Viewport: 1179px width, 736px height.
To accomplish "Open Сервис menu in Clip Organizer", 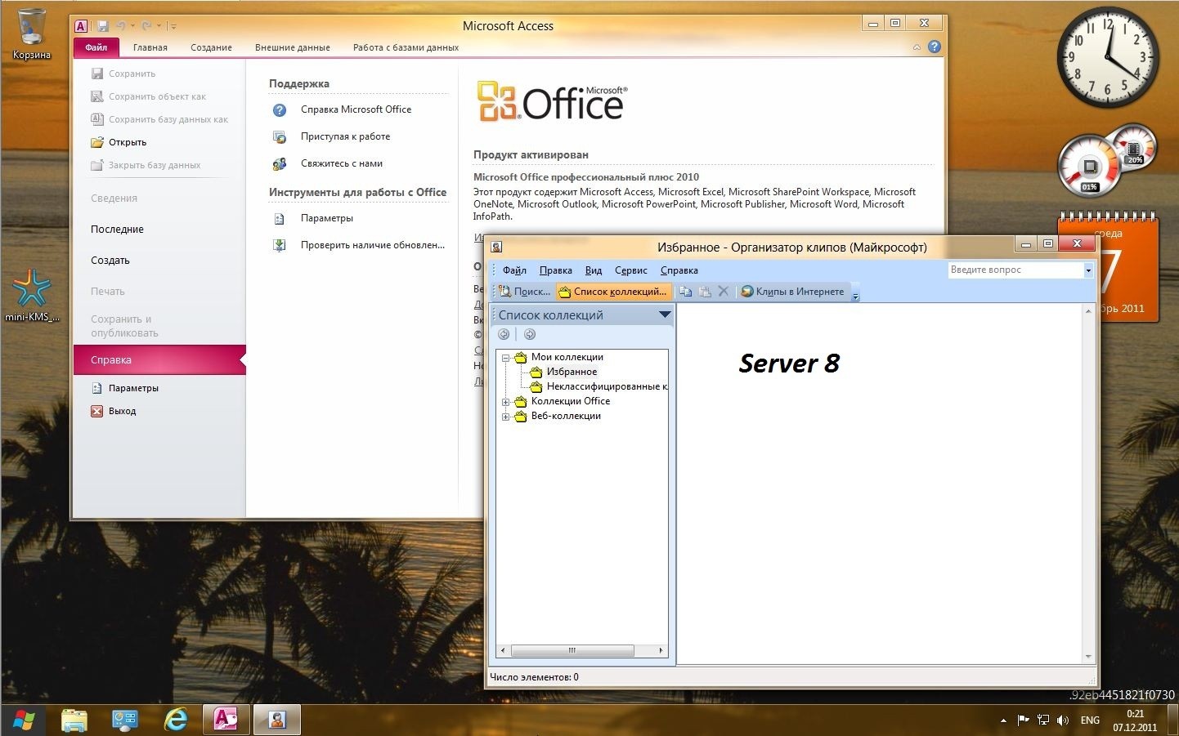I will point(630,270).
